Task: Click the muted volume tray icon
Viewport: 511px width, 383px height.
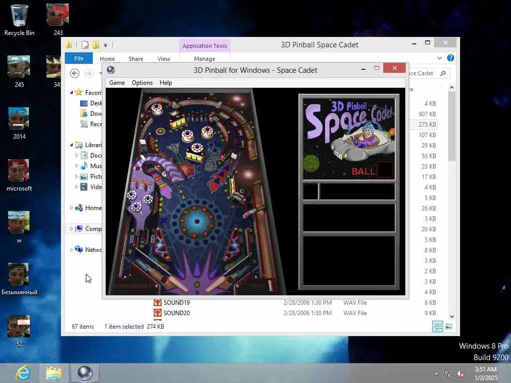Action: coord(461,374)
